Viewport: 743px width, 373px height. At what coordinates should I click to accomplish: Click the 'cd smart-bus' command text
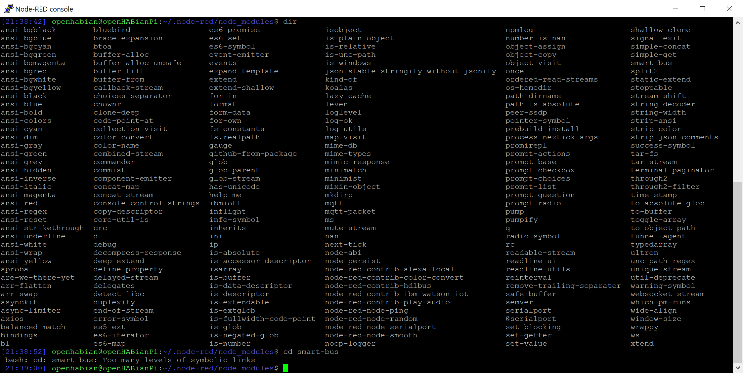pyautogui.click(x=311, y=352)
